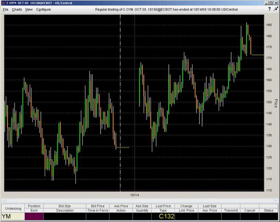Click the purple Position cell in YM row
This screenshot has height=222, width=280.
(34, 217)
